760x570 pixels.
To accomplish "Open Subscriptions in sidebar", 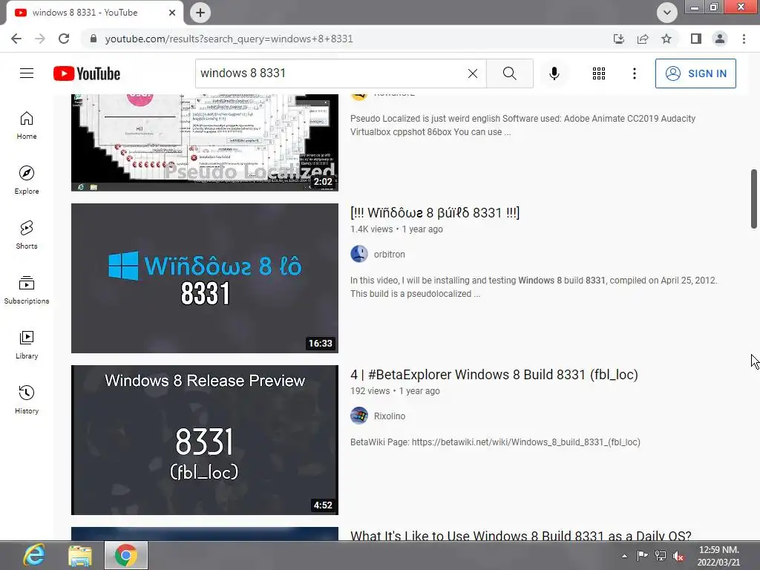I will (27, 290).
